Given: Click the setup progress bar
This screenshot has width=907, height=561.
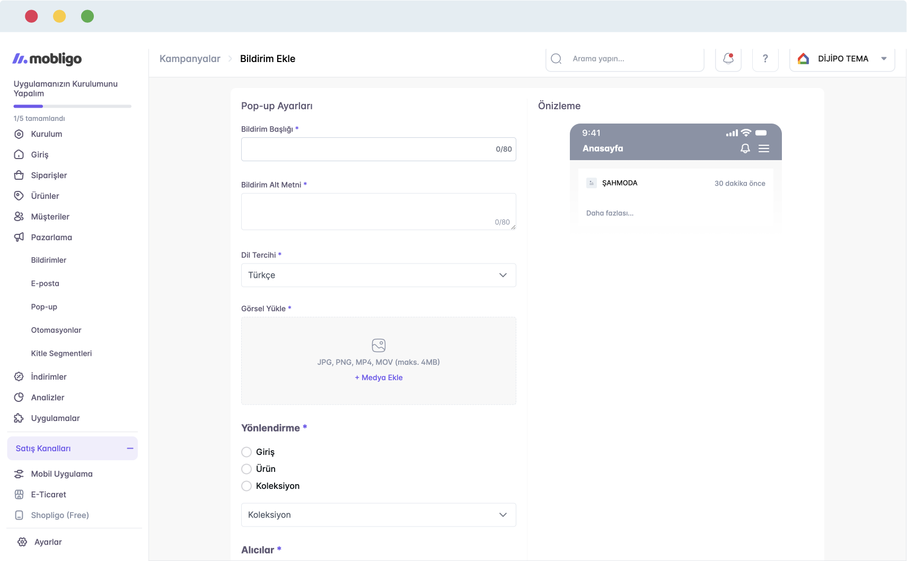Looking at the screenshot, I should [72, 106].
